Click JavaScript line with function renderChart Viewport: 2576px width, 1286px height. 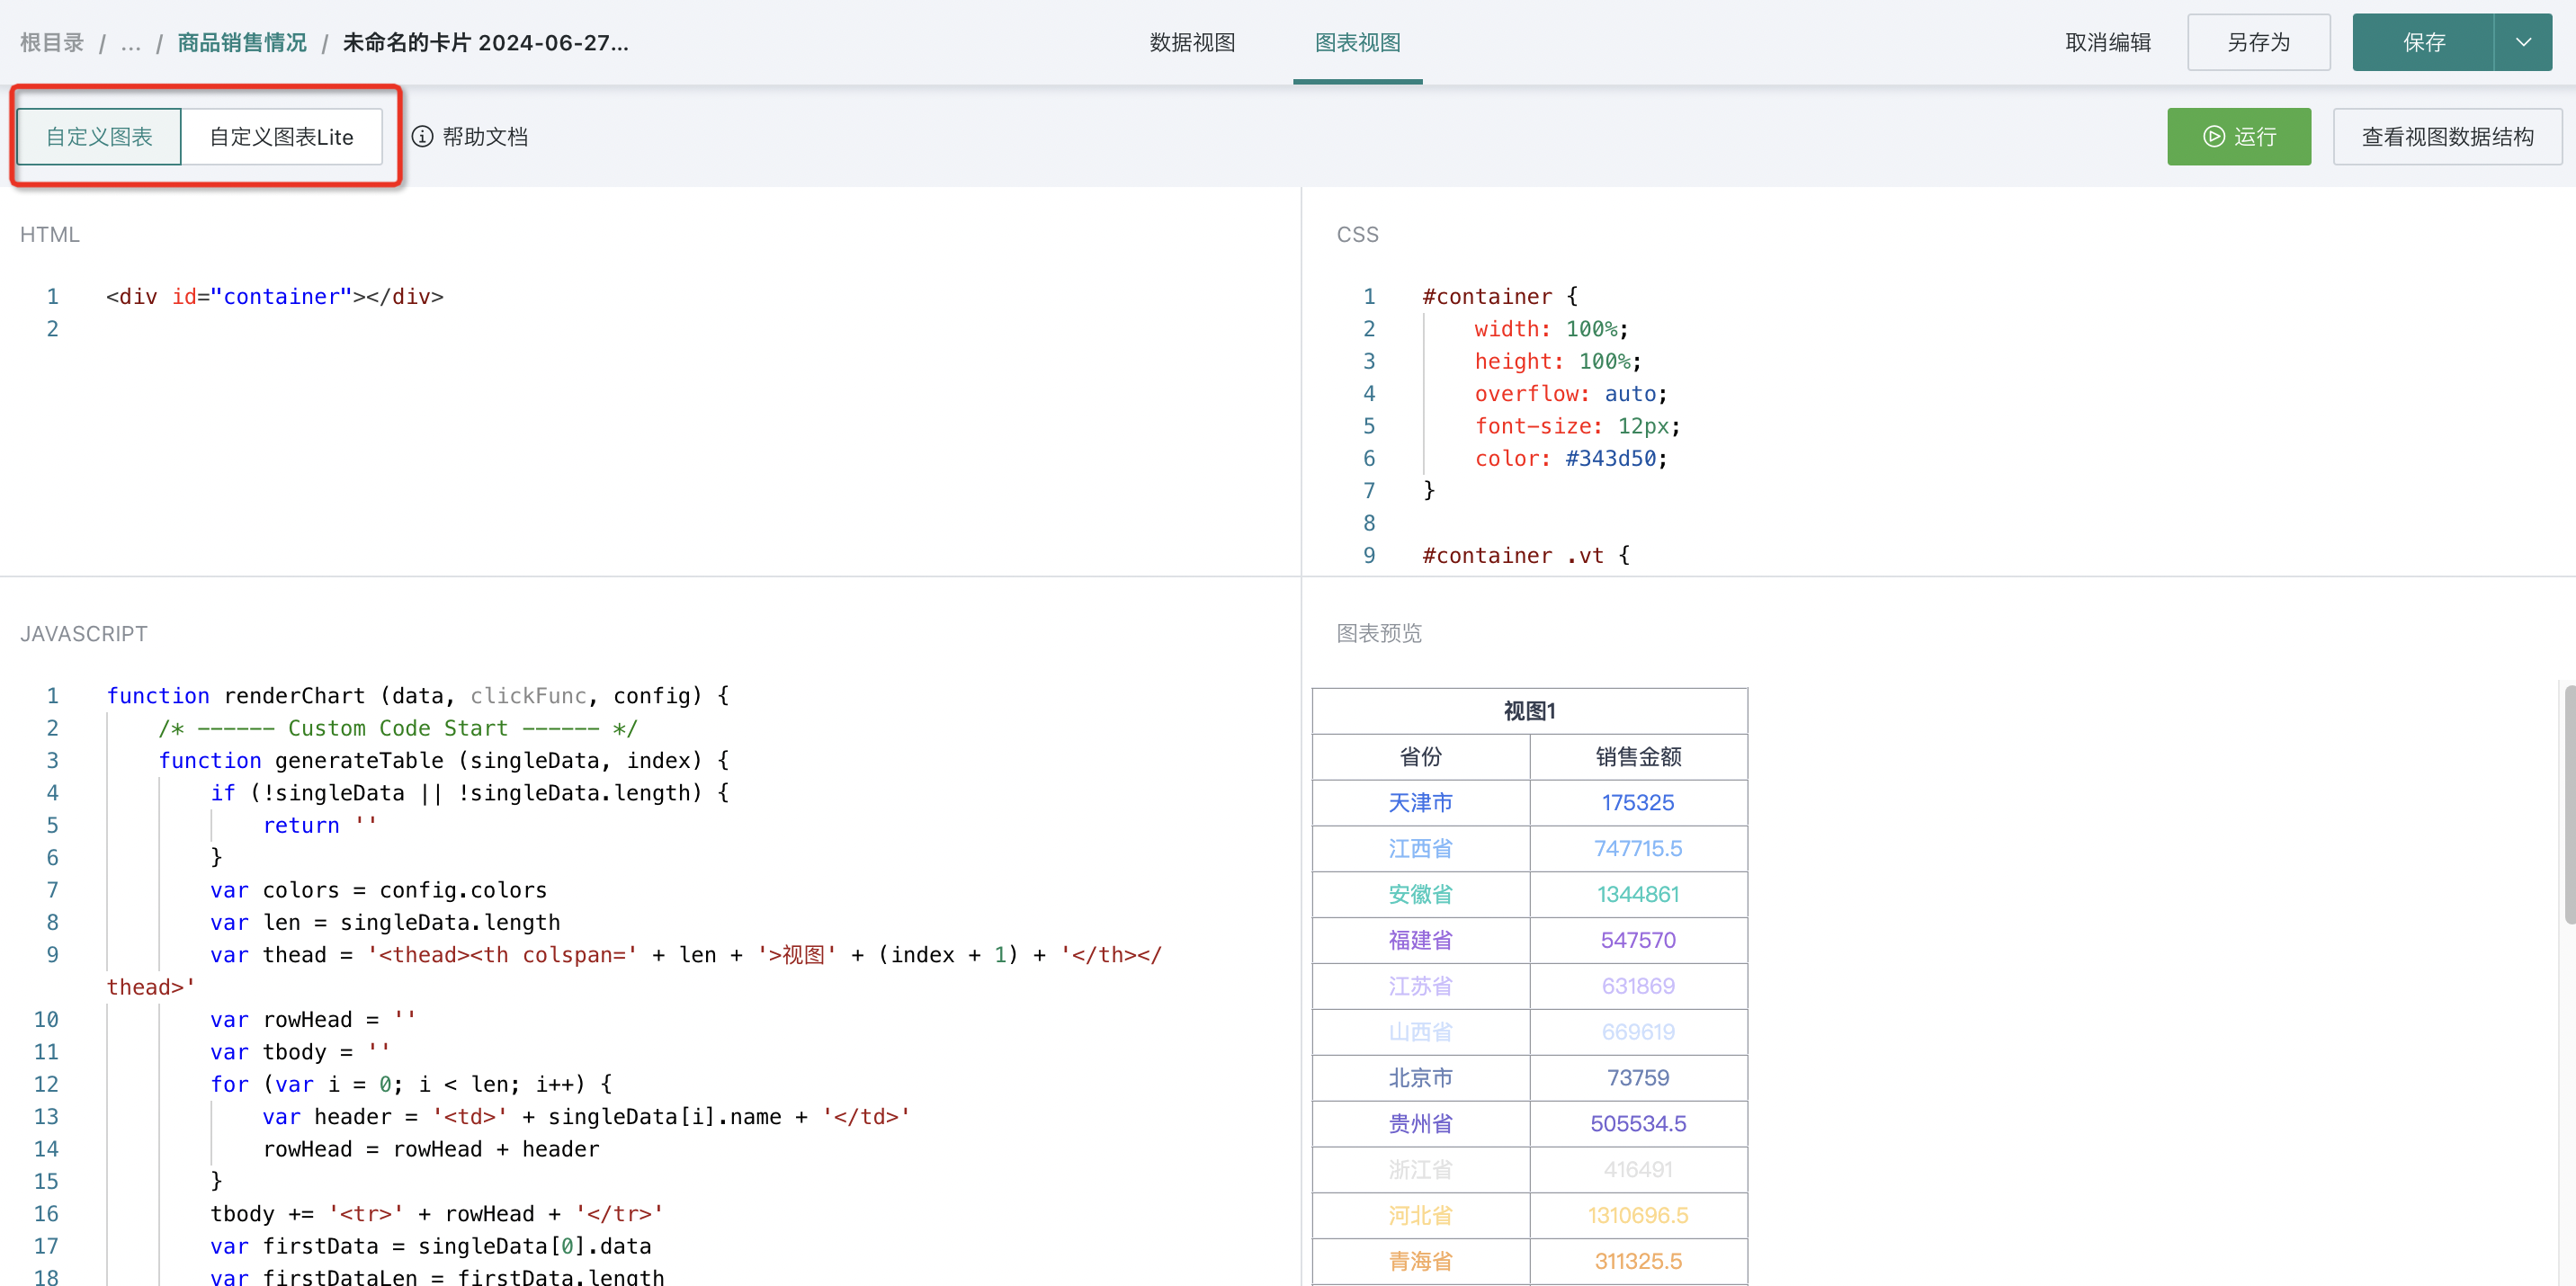[x=417, y=695]
